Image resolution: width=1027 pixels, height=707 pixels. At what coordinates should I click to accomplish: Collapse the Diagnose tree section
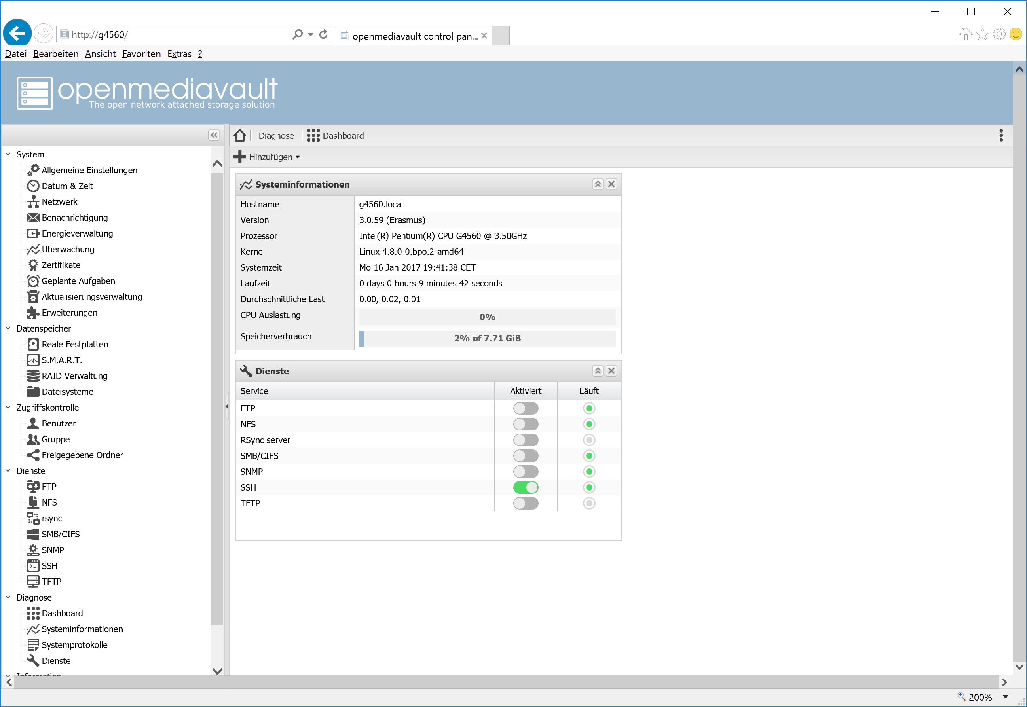click(x=8, y=597)
